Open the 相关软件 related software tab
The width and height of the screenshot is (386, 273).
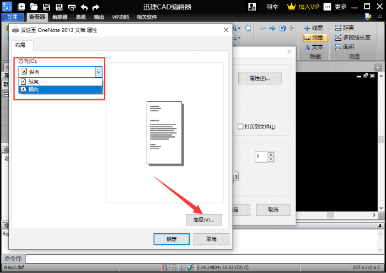tap(147, 17)
